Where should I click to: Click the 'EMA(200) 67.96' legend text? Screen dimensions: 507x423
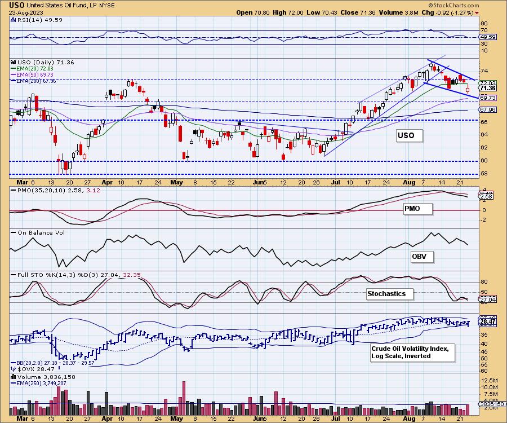click(36, 81)
